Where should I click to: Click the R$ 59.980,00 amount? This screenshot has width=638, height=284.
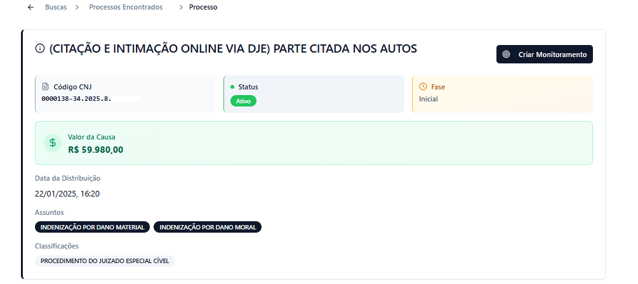95,150
